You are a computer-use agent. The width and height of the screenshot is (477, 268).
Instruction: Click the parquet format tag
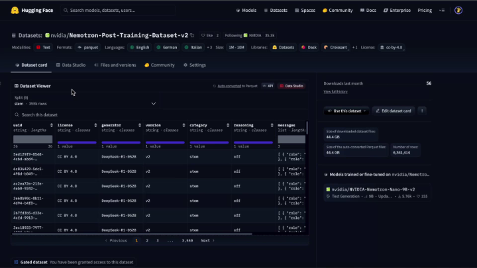[x=87, y=48]
